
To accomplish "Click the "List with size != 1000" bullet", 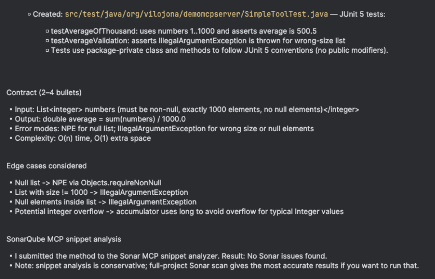I will click(x=101, y=192).
